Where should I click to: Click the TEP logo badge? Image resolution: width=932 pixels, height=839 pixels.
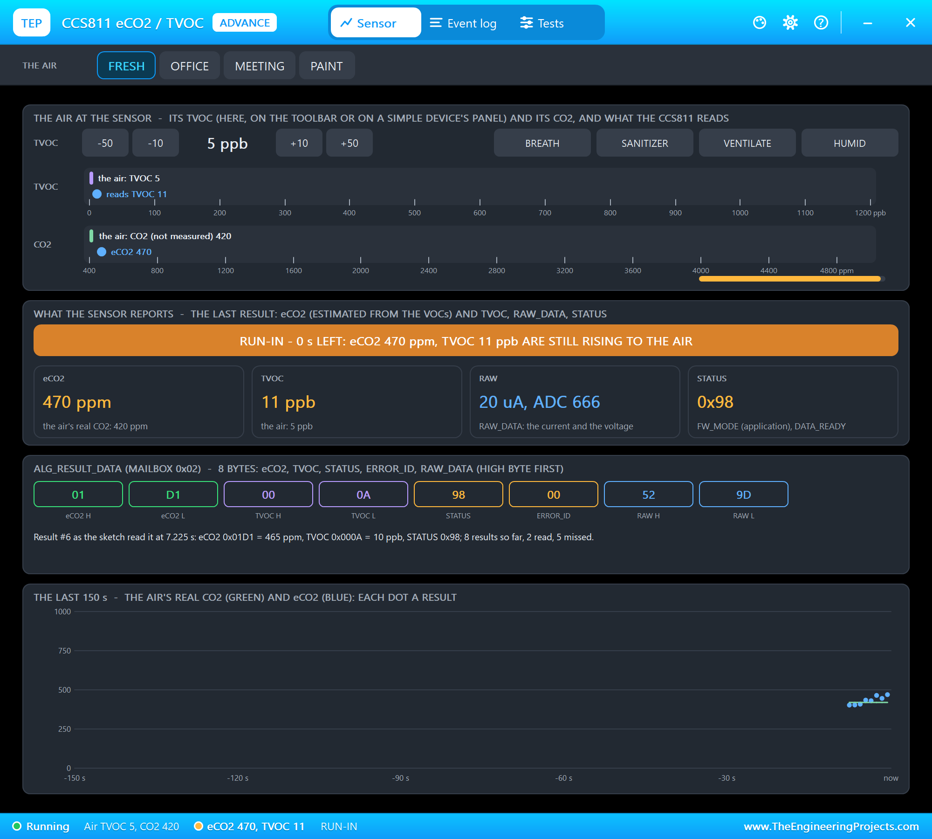pos(32,22)
